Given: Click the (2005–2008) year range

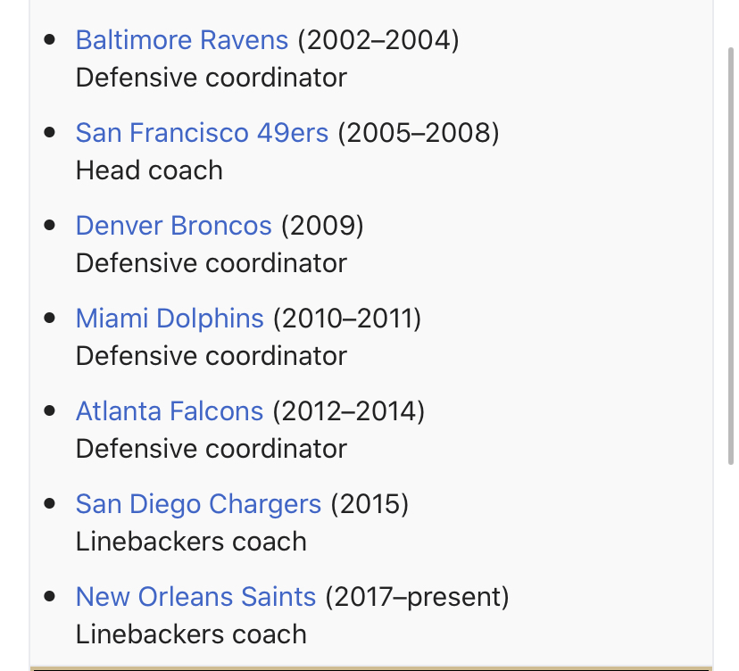Looking at the screenshot, I should (x=419, y=133).
